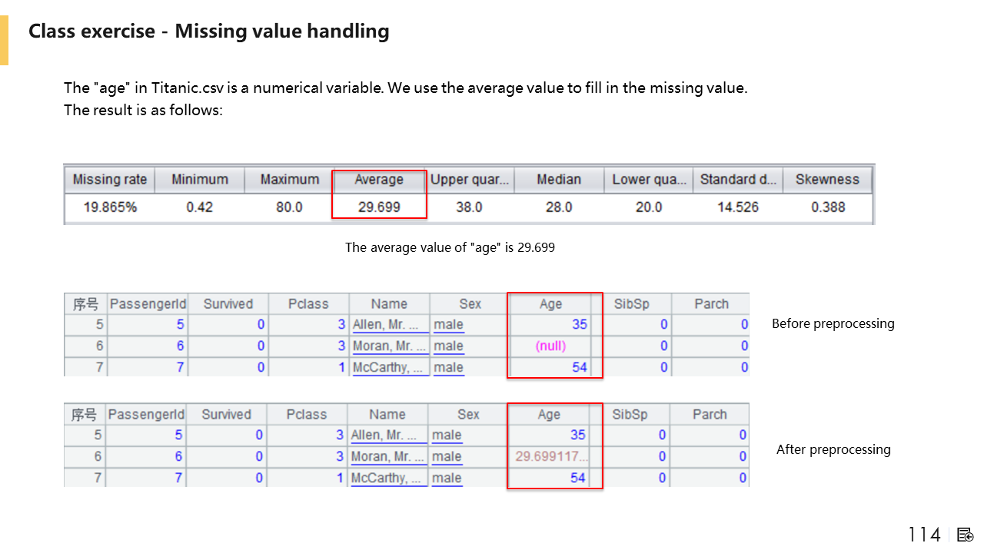984x553 pixels.
Task: Select the "Median" column header
Action: coord(558,180)
